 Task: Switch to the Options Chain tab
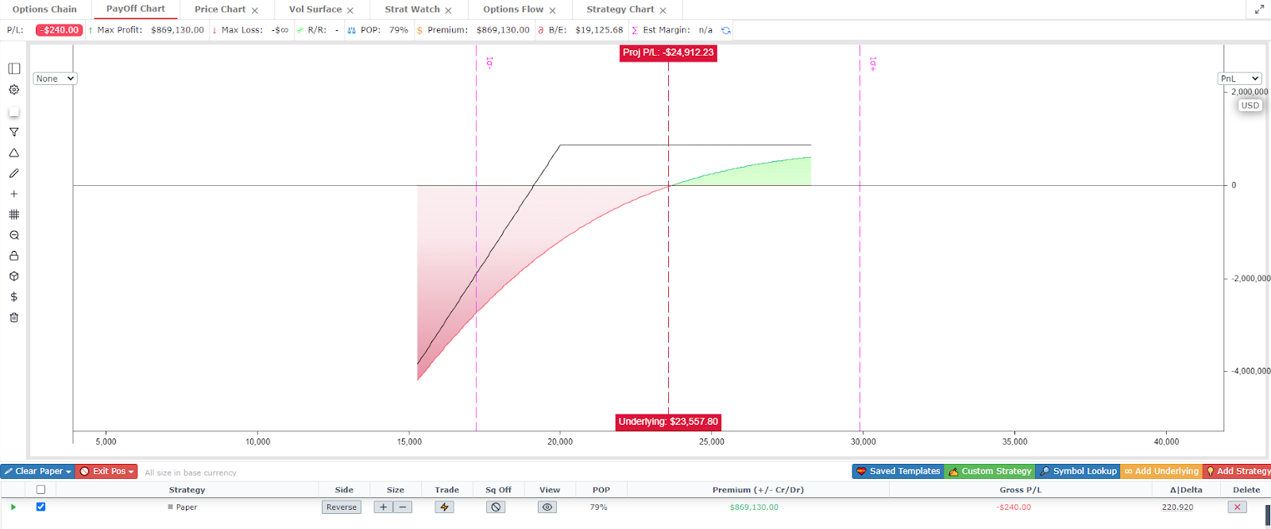pyautogui.click(x=44, y=10)
